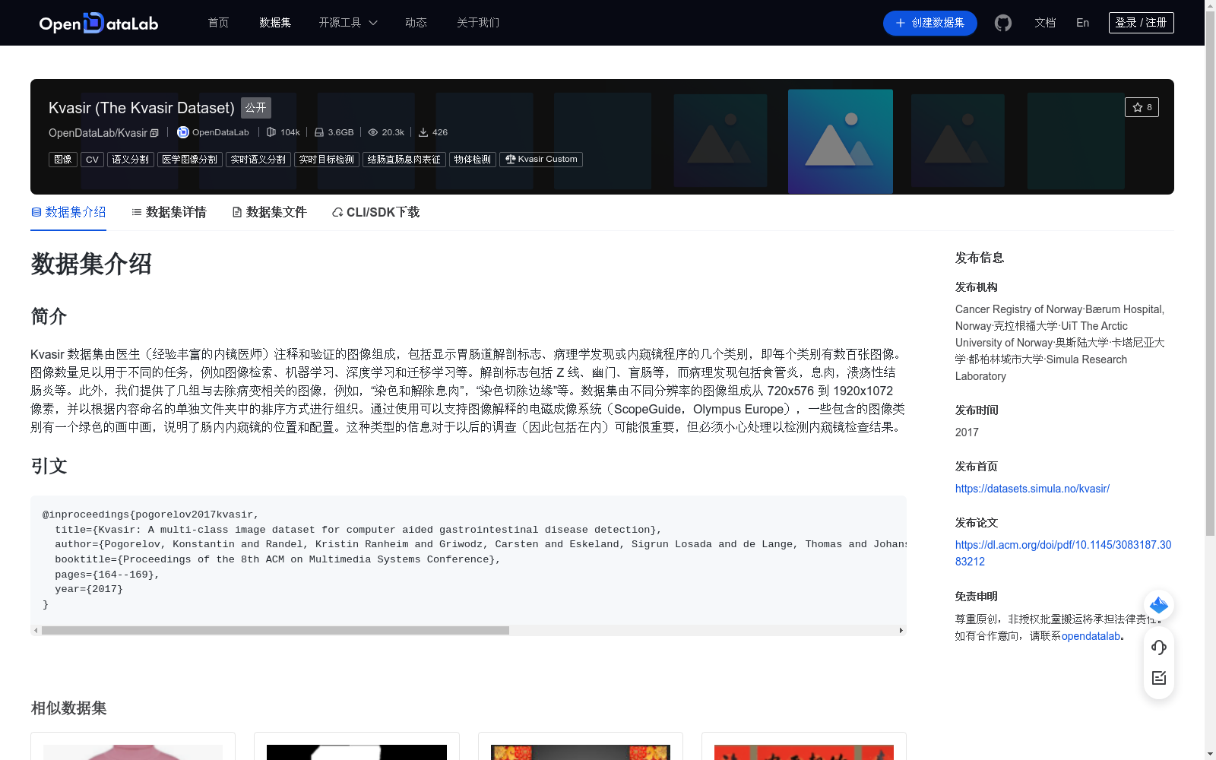The width and height of the screenshot is (1216, 760).
Task: Open the GitHub icon in header
Action: (x=1003, y=23)
